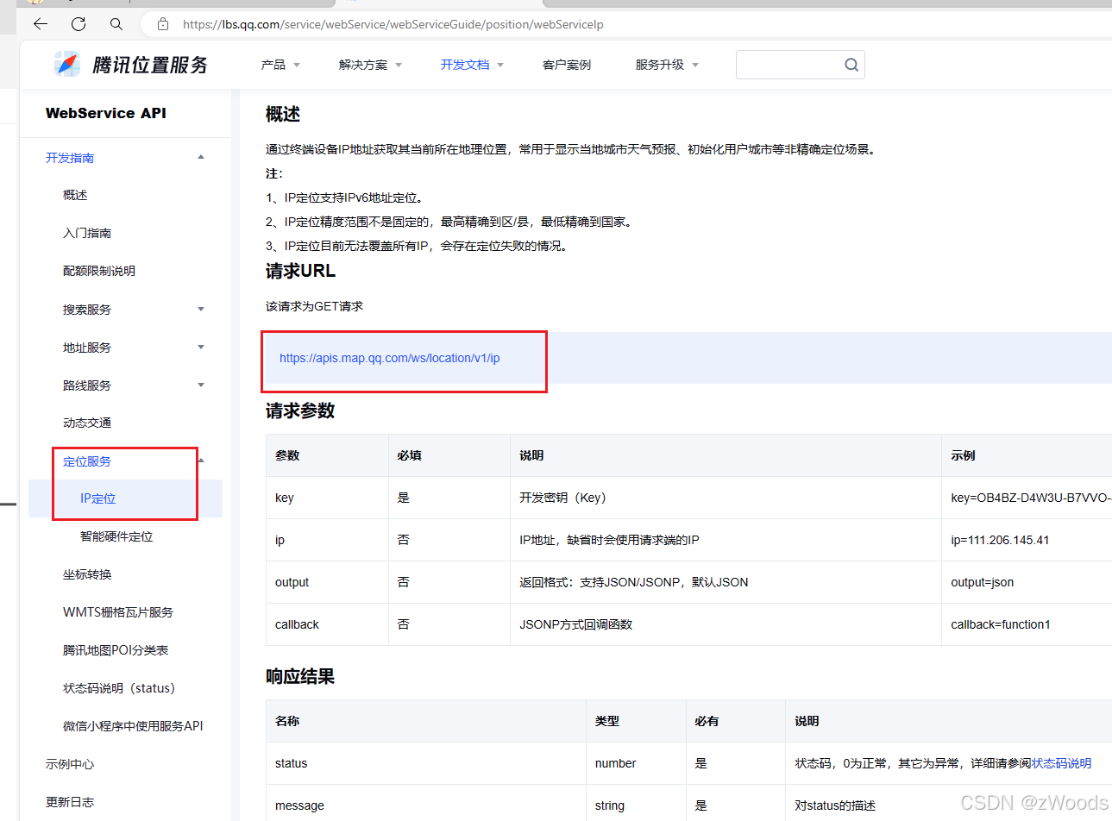The width and height of the screenshot is (1112, 821).
Task: Select 开发指南 in the sidebar
Action: click(x=70, y=158)
